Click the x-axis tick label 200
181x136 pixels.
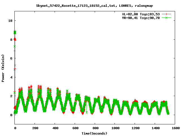pos(35,128)
